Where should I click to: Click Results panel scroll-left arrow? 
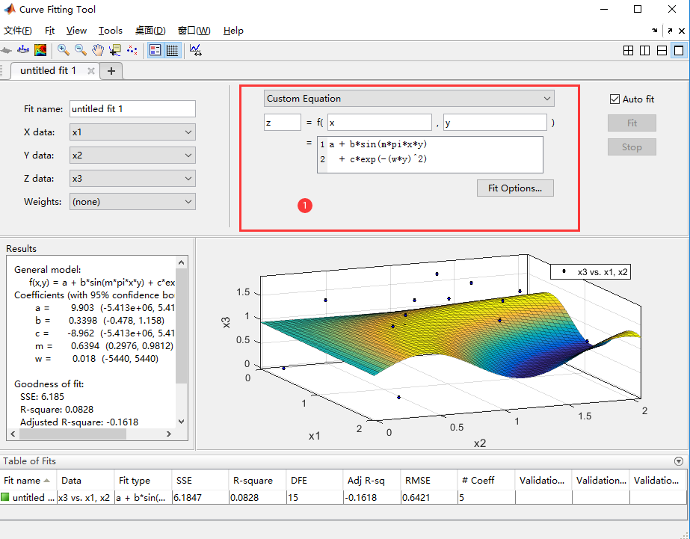[13, 434]
